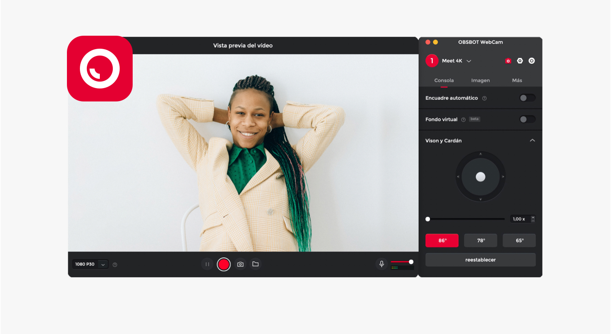Open settings via hexagon gear icon
The image size is (611, 334).
click(x=520, y=61)
